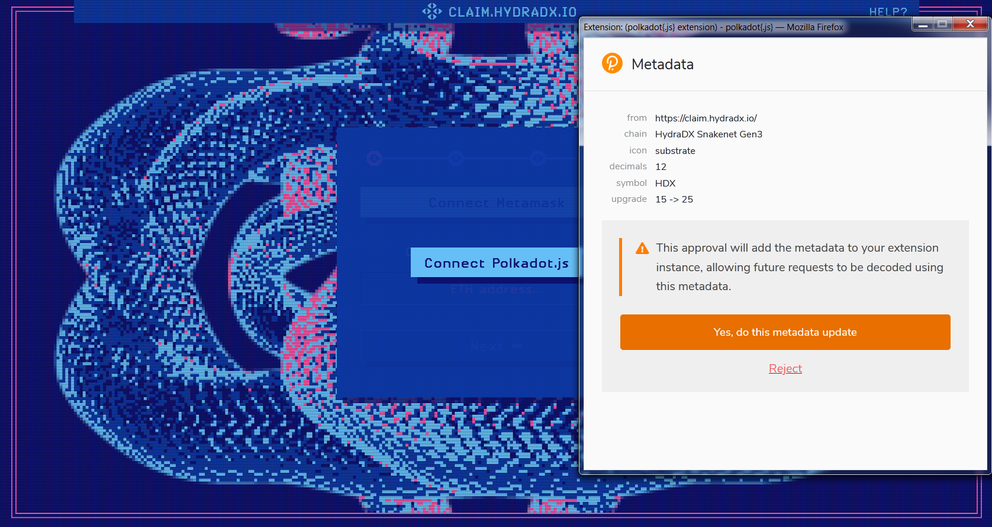Click the HydraDX Snakenet Gen3 chain value

pos(708,134)
